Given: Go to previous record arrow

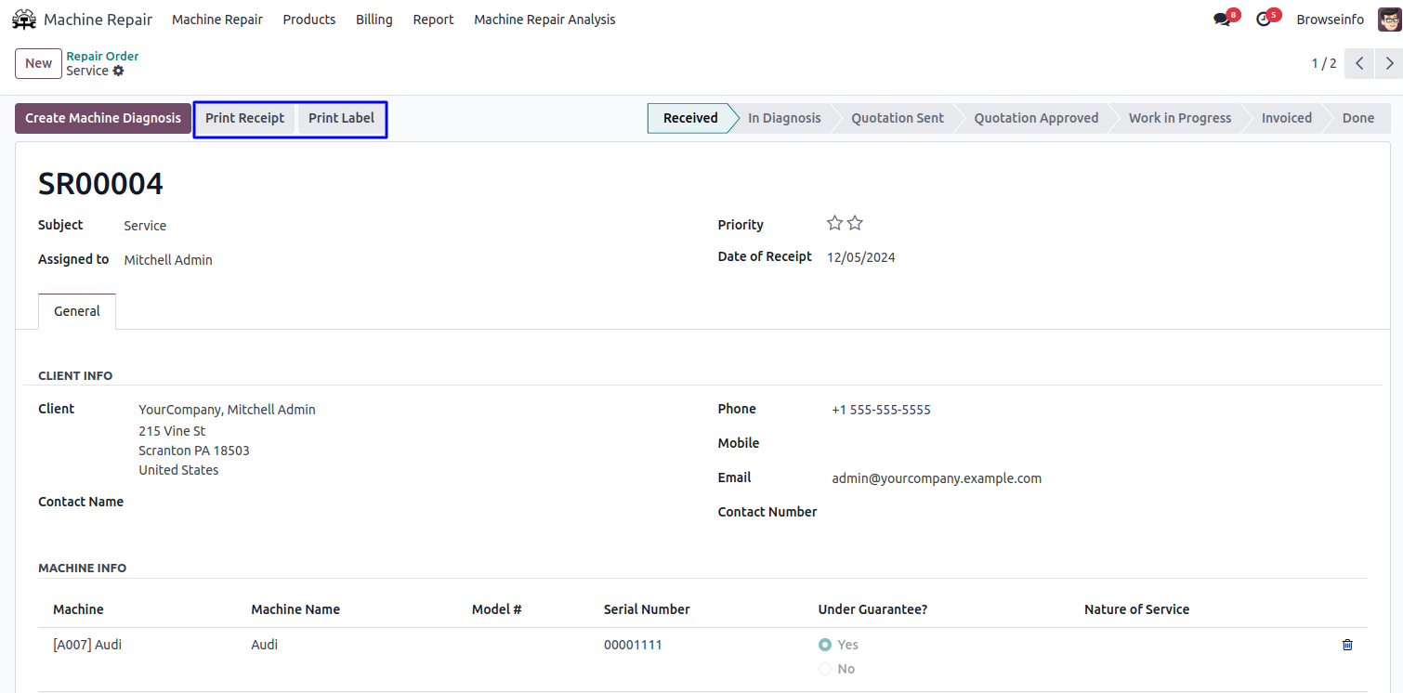Looking at the screenshot, I should (x=1358, y=63).
